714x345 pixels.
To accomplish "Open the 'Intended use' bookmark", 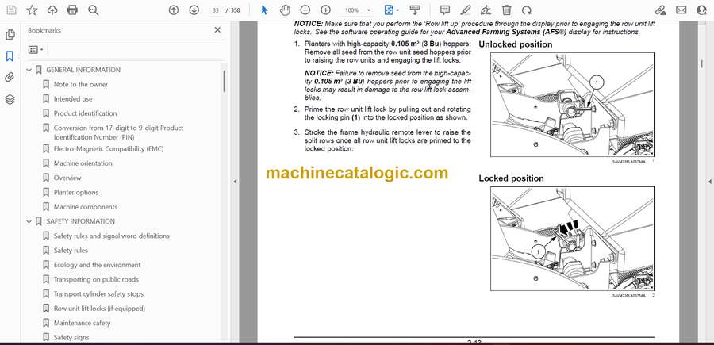I will coord(73,99).
